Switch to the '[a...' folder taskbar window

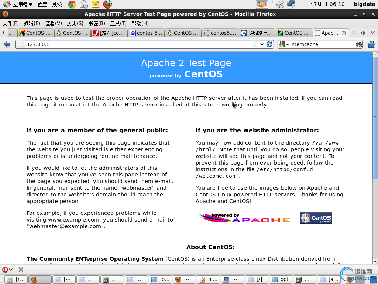(x=329, y=280)
